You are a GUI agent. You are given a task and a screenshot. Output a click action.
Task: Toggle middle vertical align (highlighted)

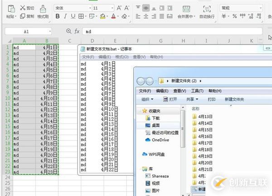point(146,8)
